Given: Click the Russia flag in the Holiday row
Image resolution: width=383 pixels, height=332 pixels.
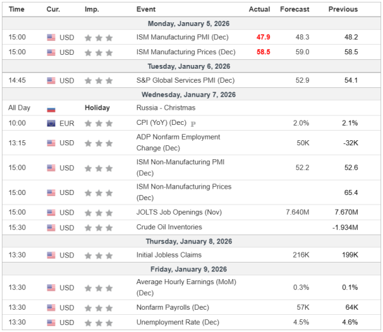Looking at the screenshot, I should point(51,108).
